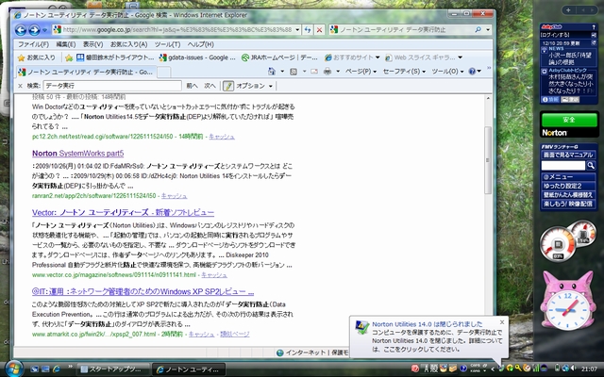Click the pink cat clock gadget
604x377 pixels.
(567, 301)
